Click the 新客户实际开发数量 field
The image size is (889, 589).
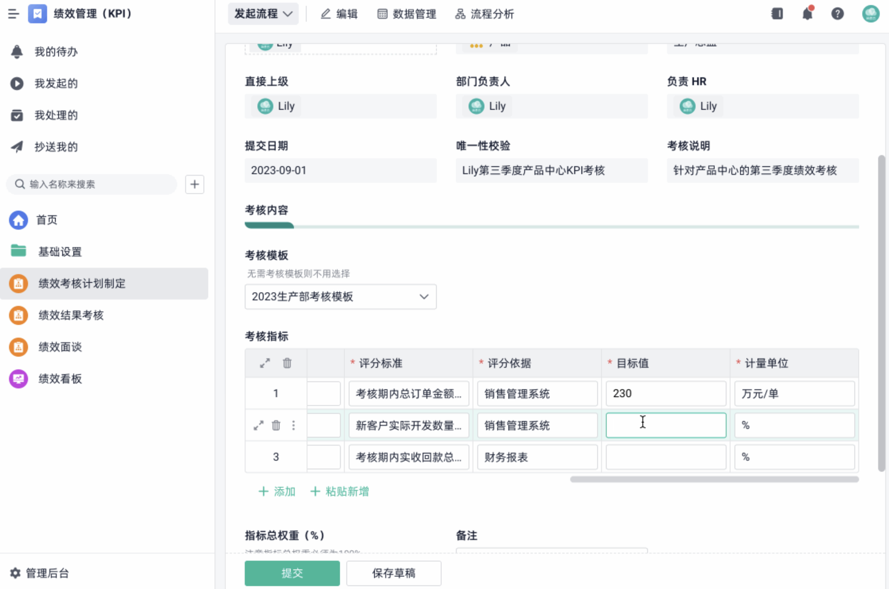[x=409, y=425]
